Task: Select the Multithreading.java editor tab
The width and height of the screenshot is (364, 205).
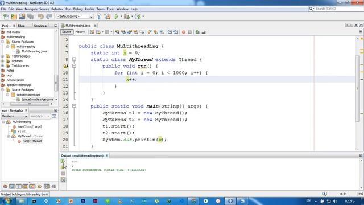Action: click(78, 26)
